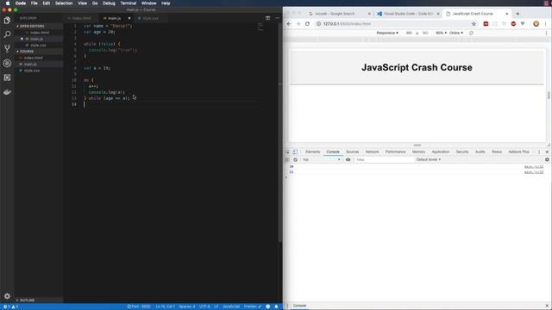
Task: Close the main.js editor tab
Action: tap(129, 18)
